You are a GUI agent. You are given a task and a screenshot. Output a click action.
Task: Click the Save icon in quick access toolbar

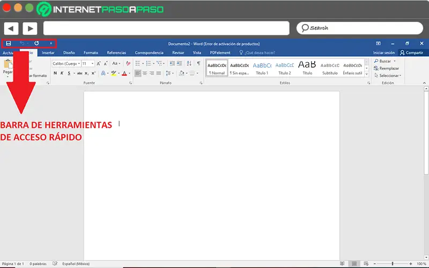coord(9,43)
